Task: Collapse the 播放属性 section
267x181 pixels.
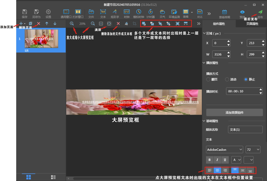Action: click(205, 63)
